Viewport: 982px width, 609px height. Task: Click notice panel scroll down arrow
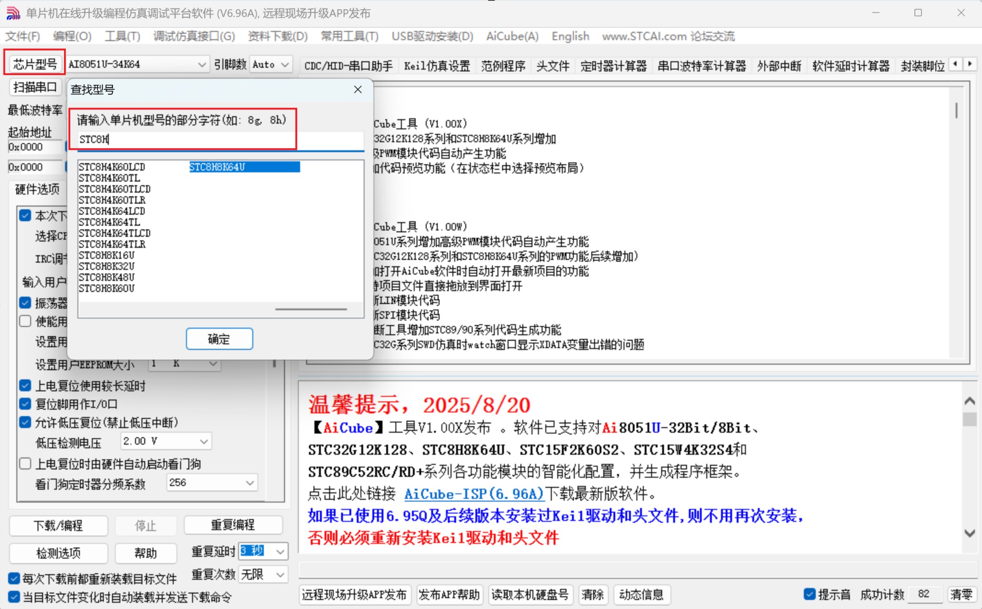click(970, 533)
